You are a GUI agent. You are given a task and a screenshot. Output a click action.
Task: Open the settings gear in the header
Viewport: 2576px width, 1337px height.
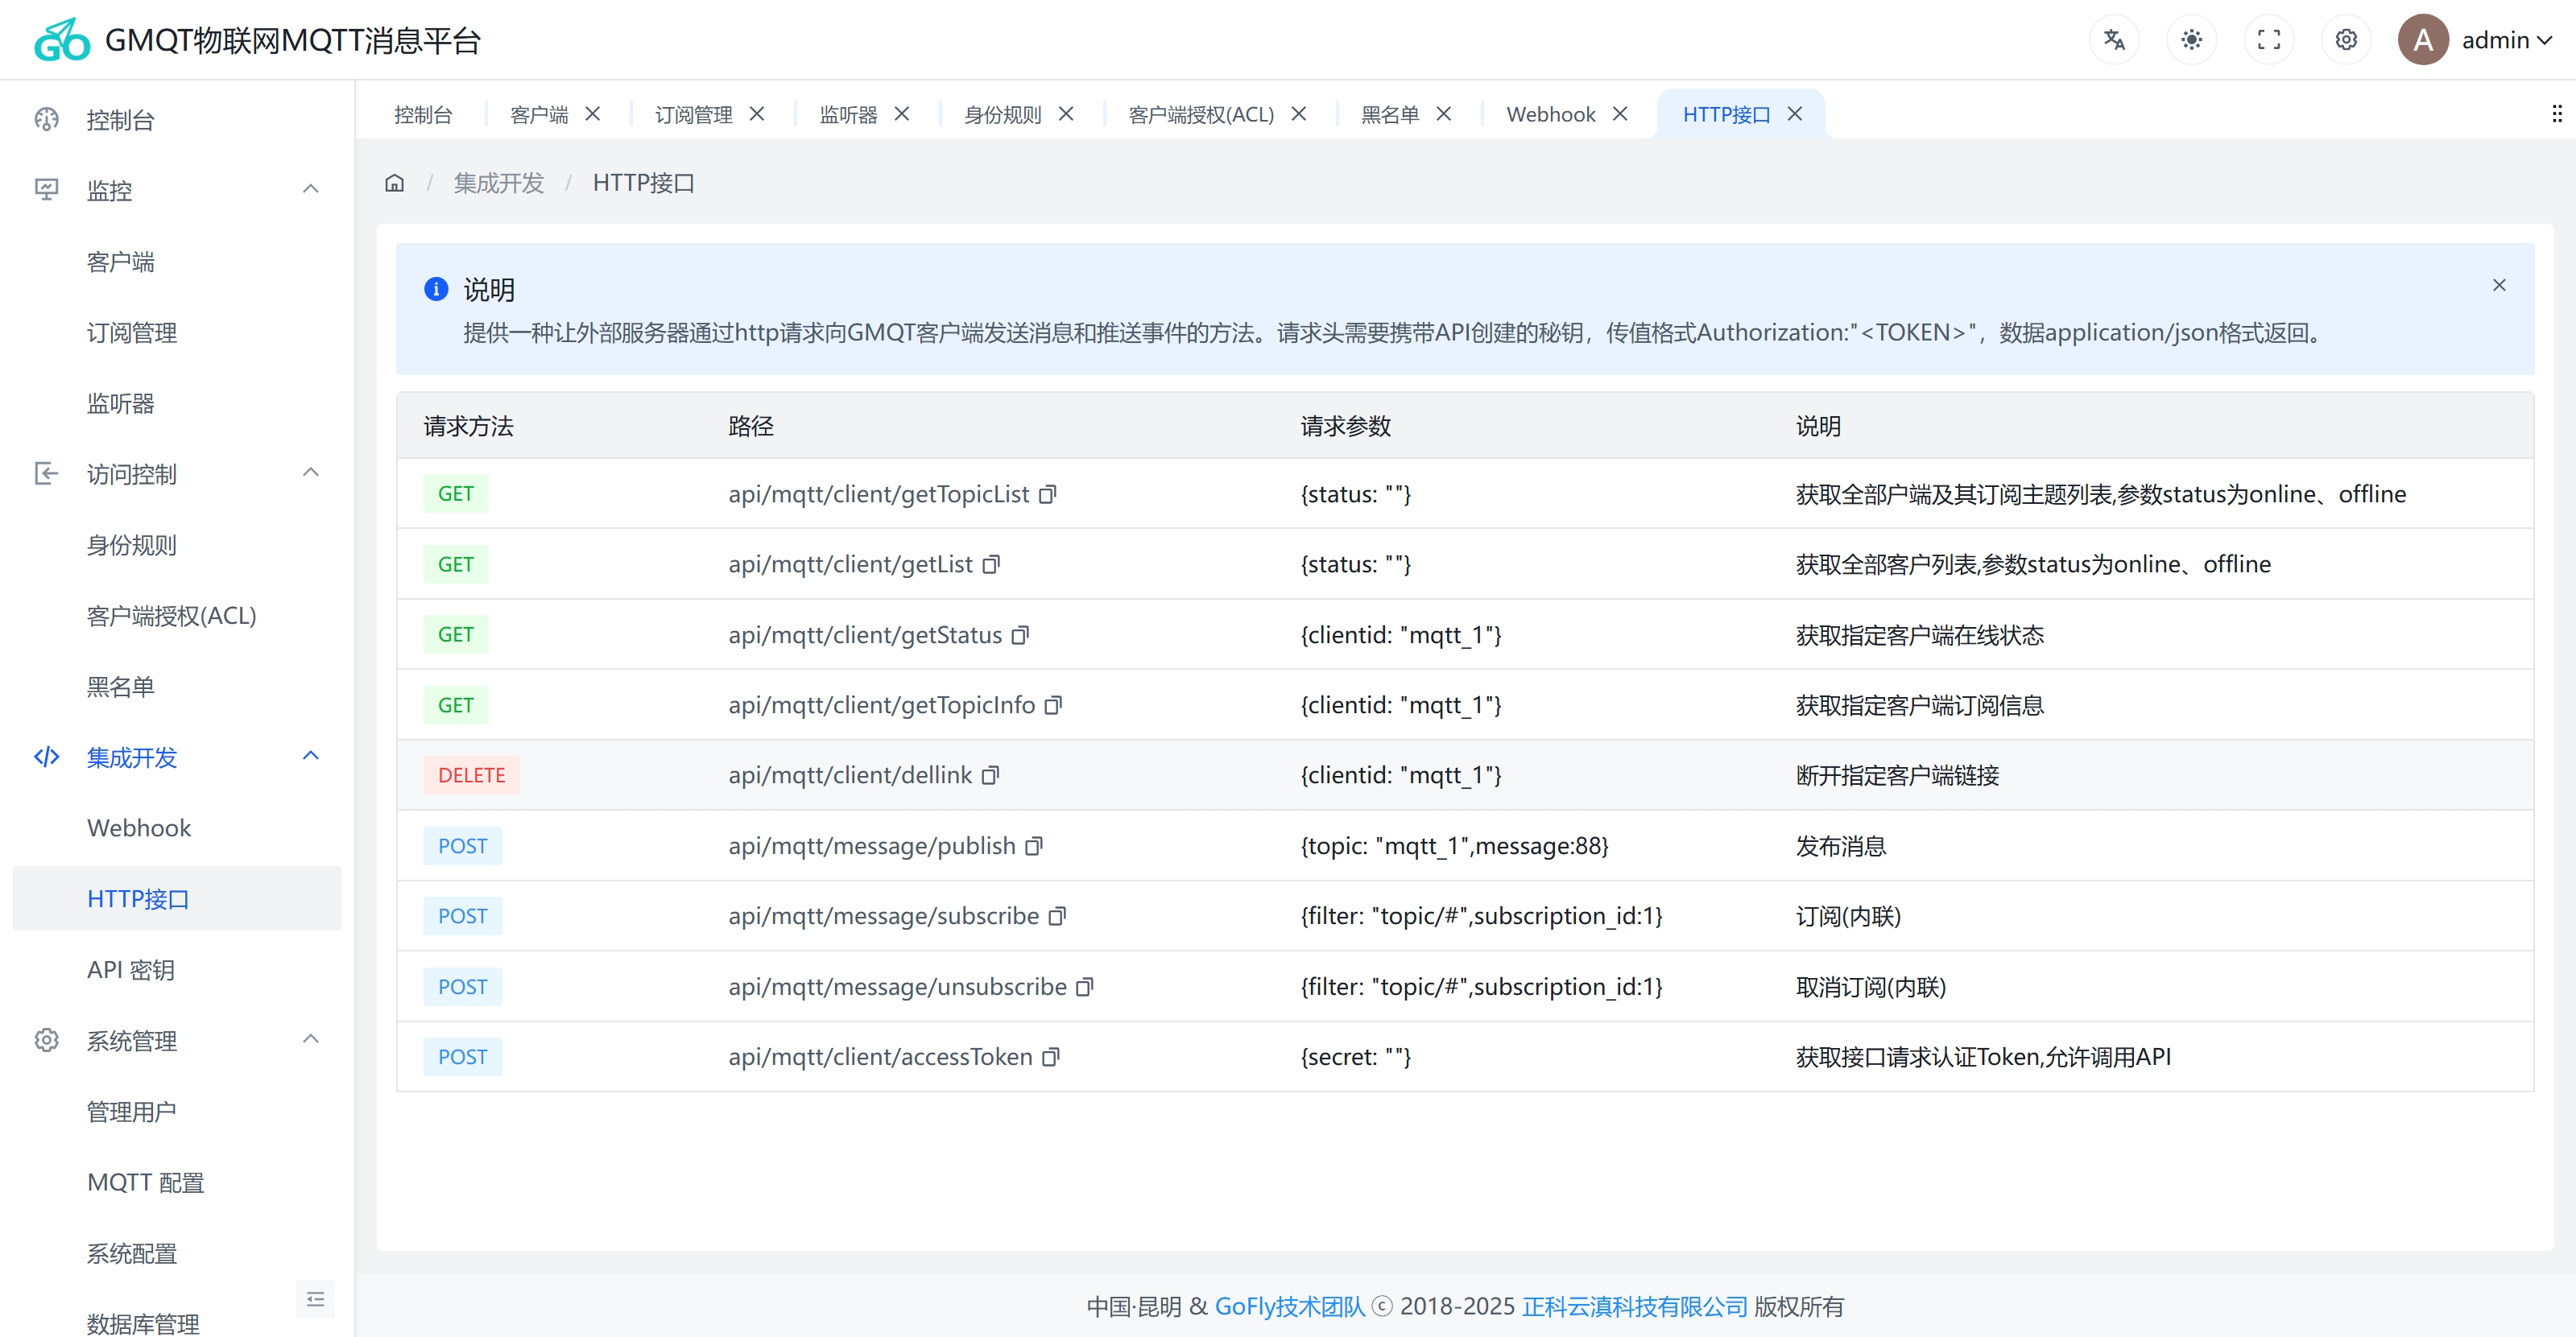(x=2346, y=39)
